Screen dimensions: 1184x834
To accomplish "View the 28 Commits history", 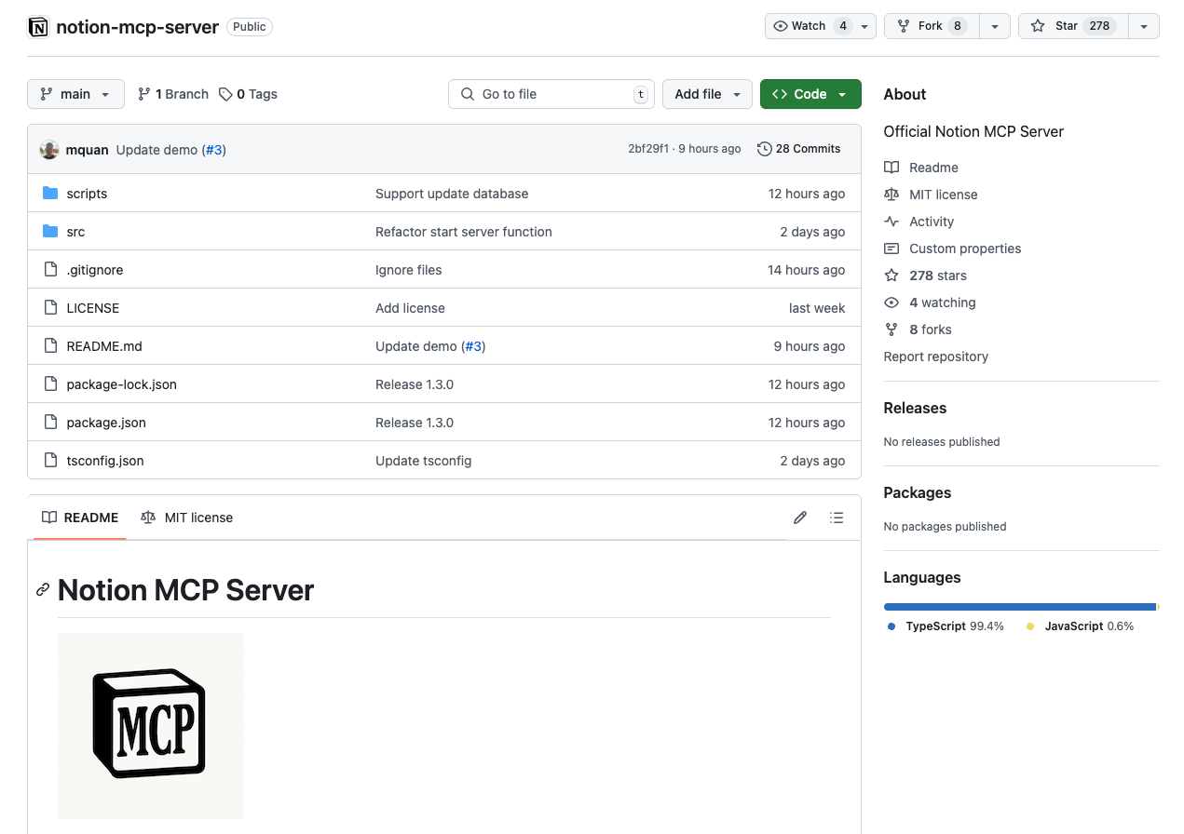I will pyautogui.click(x=798, y=149).
